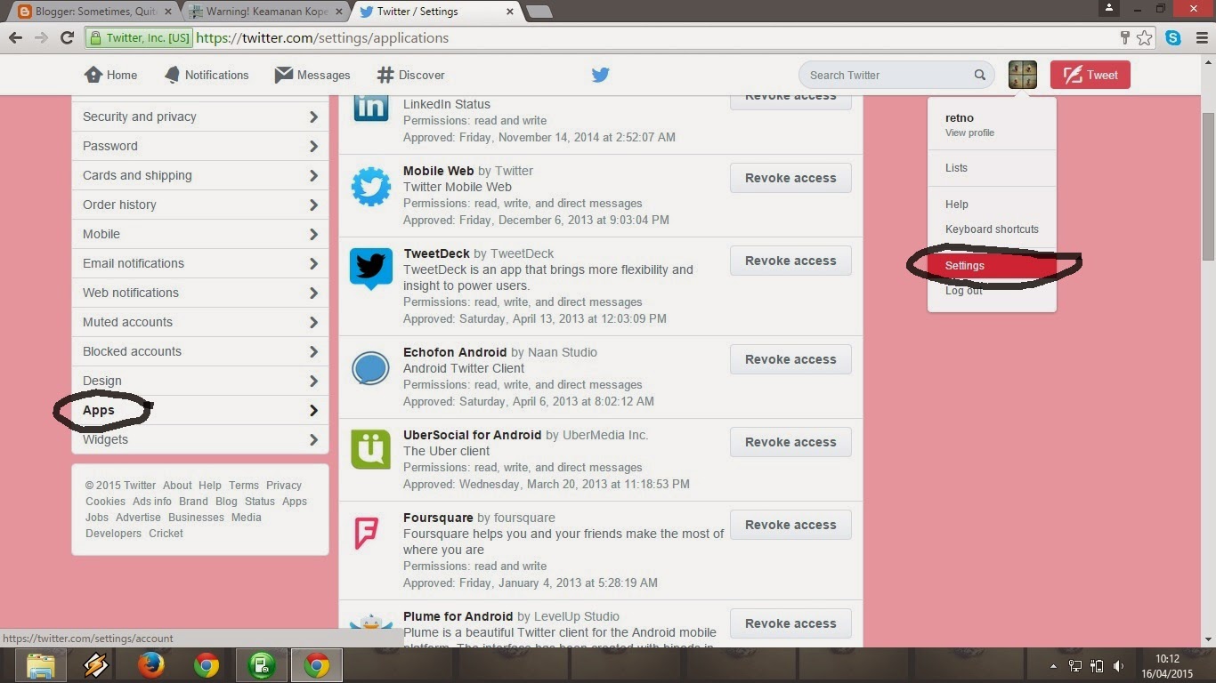The width and height of the screenshot is (1216, 683).
Task: Open the Sublime-like orange taskbar app
Action: coord(96,665)
